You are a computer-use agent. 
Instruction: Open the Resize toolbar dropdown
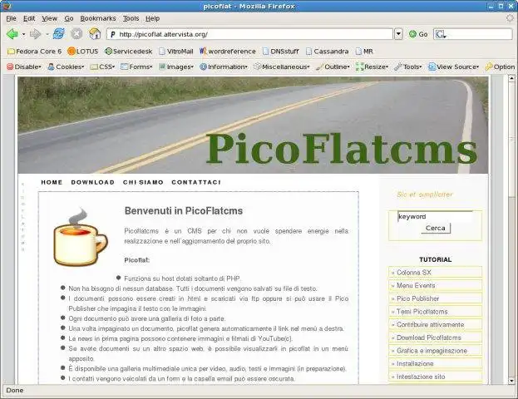[372, 66]
